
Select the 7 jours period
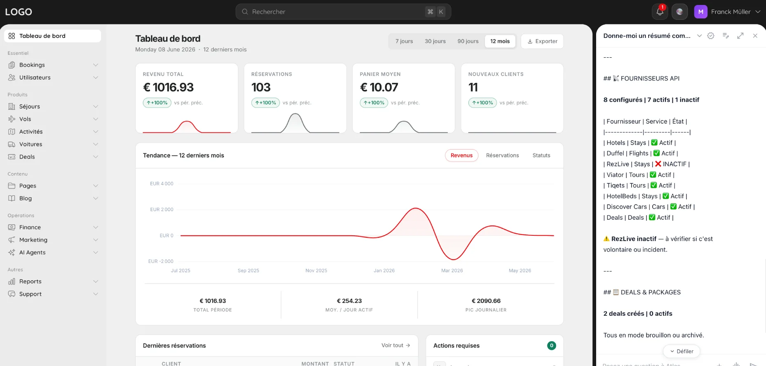404,41
